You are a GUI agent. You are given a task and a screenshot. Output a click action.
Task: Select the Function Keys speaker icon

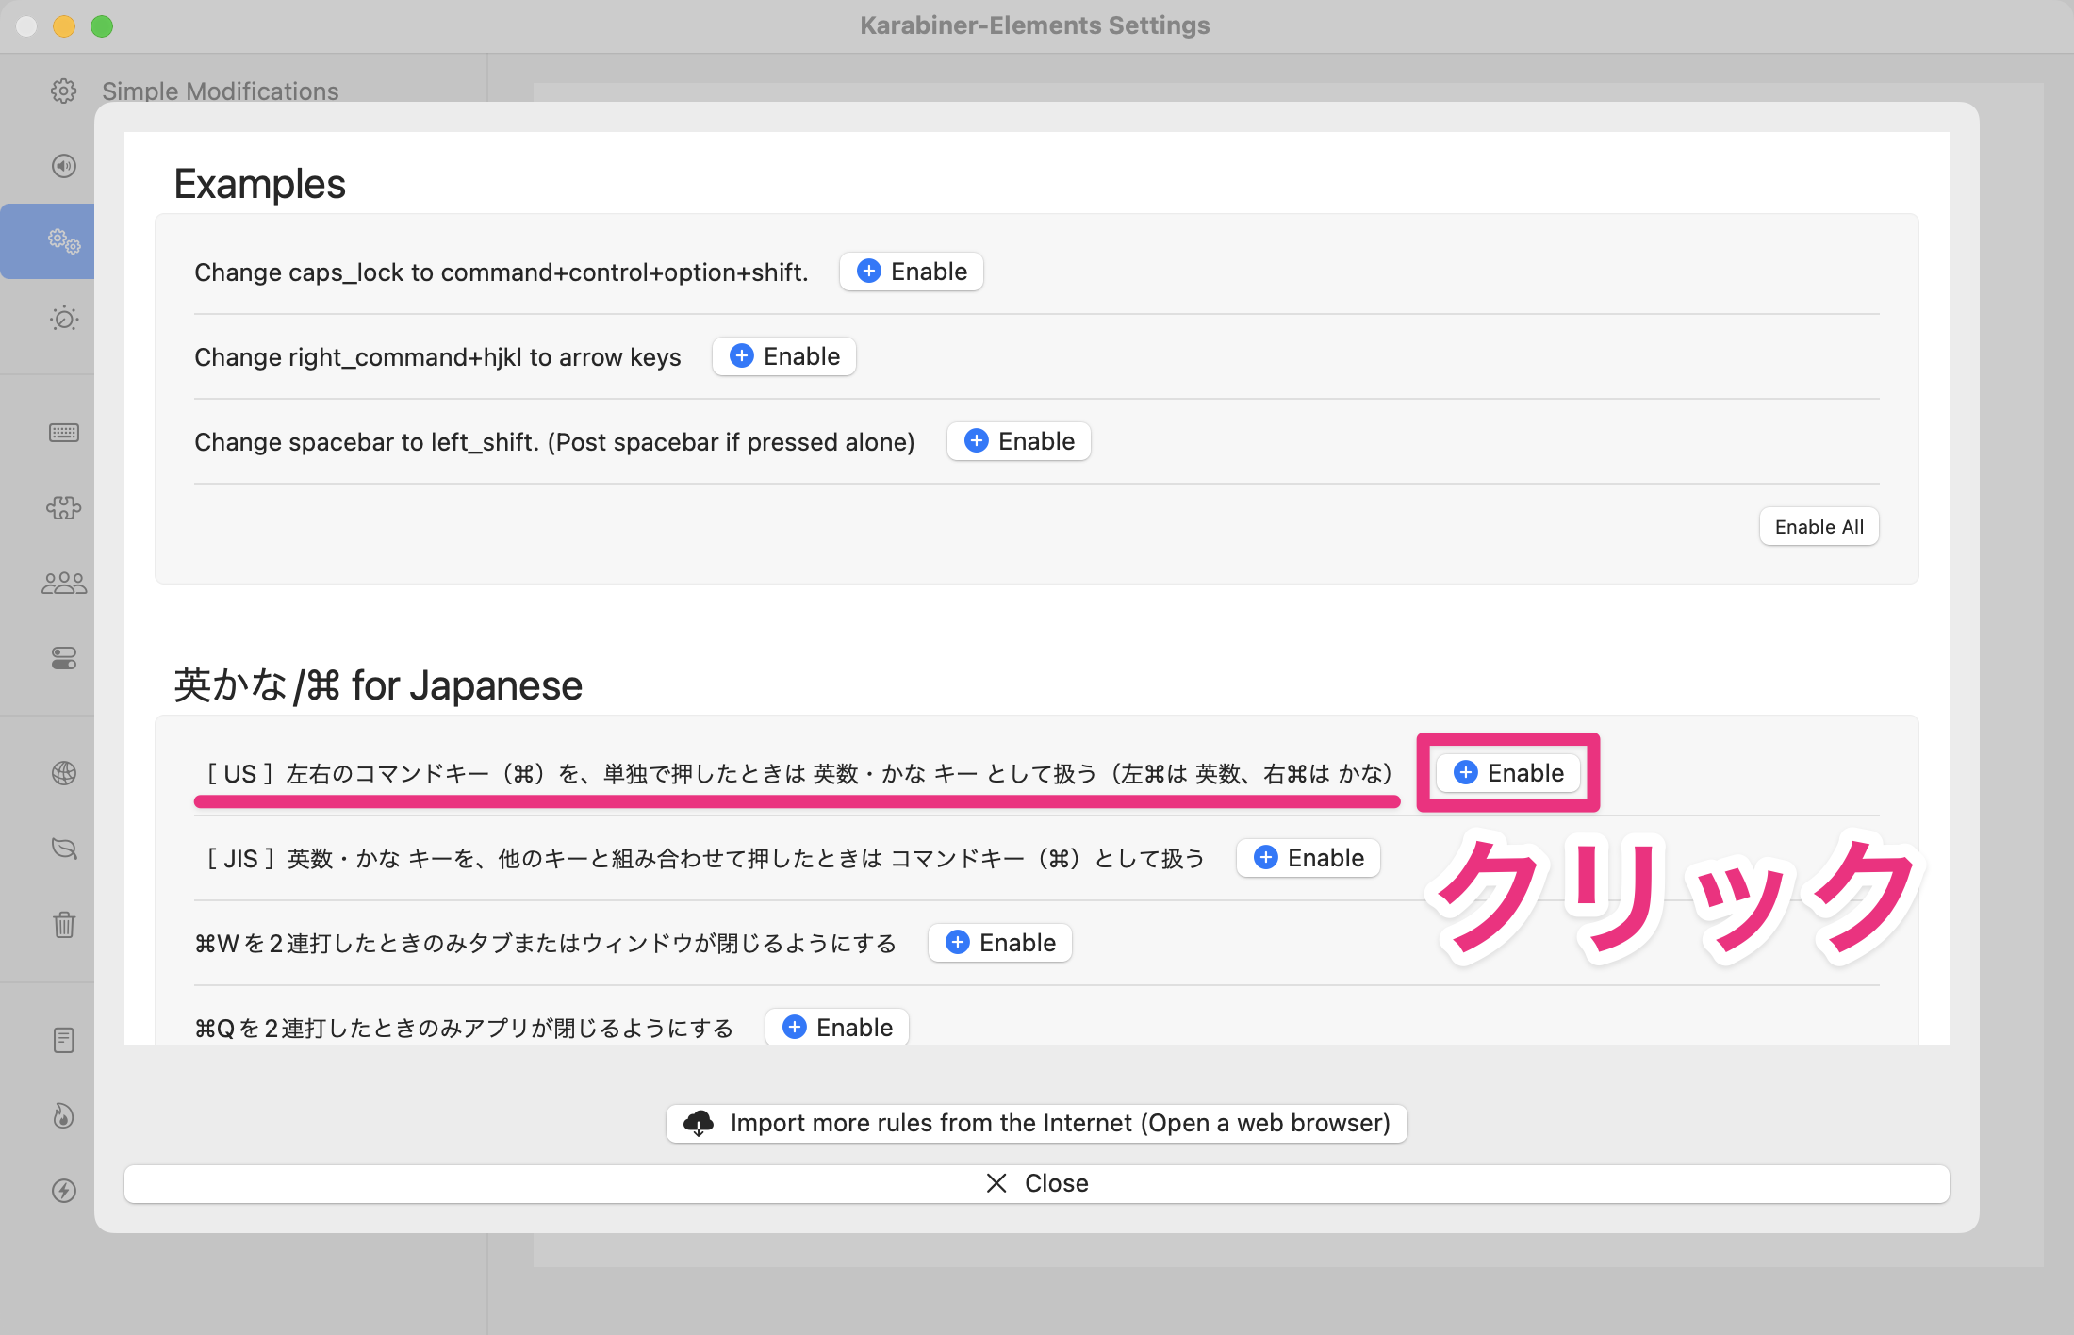pos(63,166)
